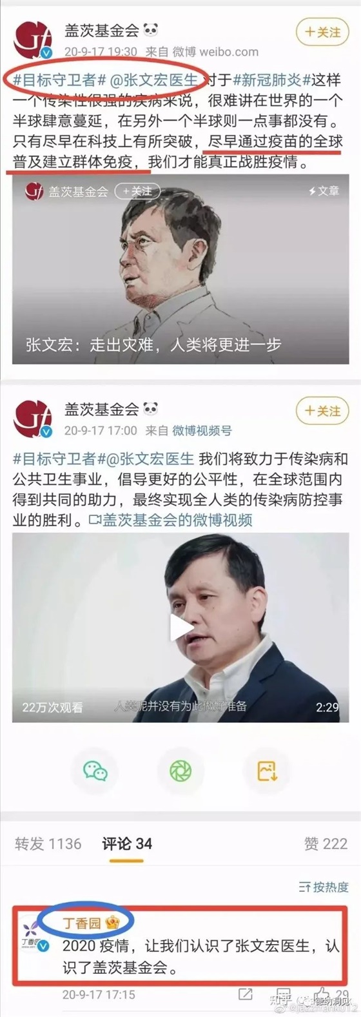Follow 盖茨基金会 with top 关注 button

click(x=322, y=32)
